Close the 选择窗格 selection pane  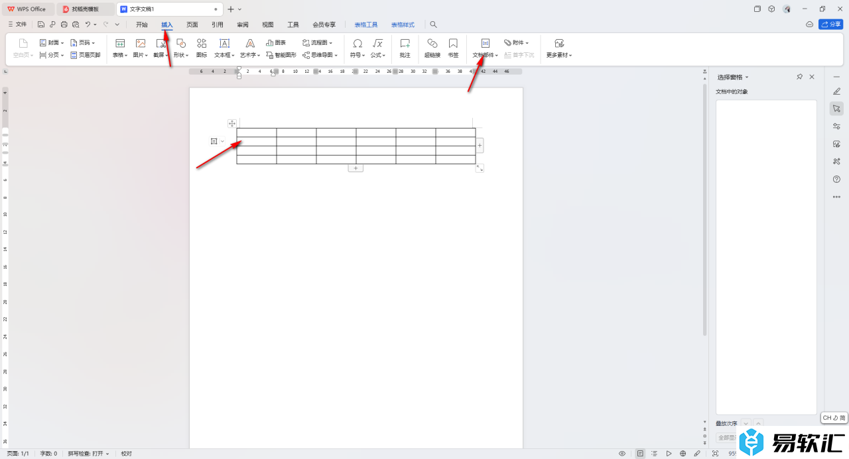(812, 77)
